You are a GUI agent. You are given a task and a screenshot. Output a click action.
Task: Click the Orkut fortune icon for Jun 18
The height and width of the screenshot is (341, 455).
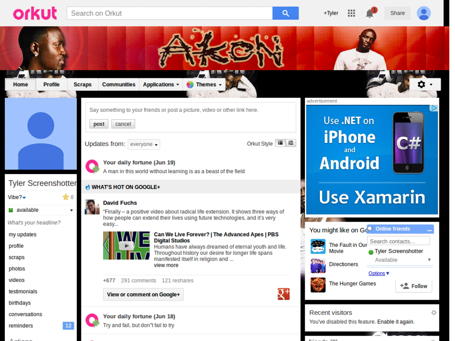point(92,321)
